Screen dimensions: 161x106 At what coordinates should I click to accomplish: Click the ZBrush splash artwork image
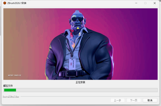(x=80, y=44)
